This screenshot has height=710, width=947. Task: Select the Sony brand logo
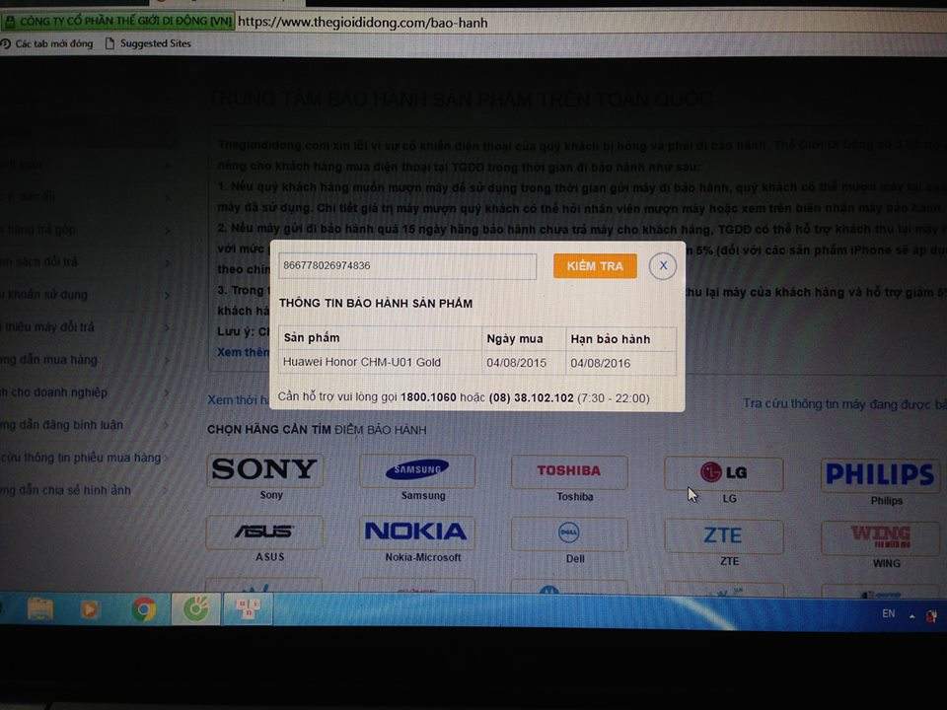click(x=264, y=469)
